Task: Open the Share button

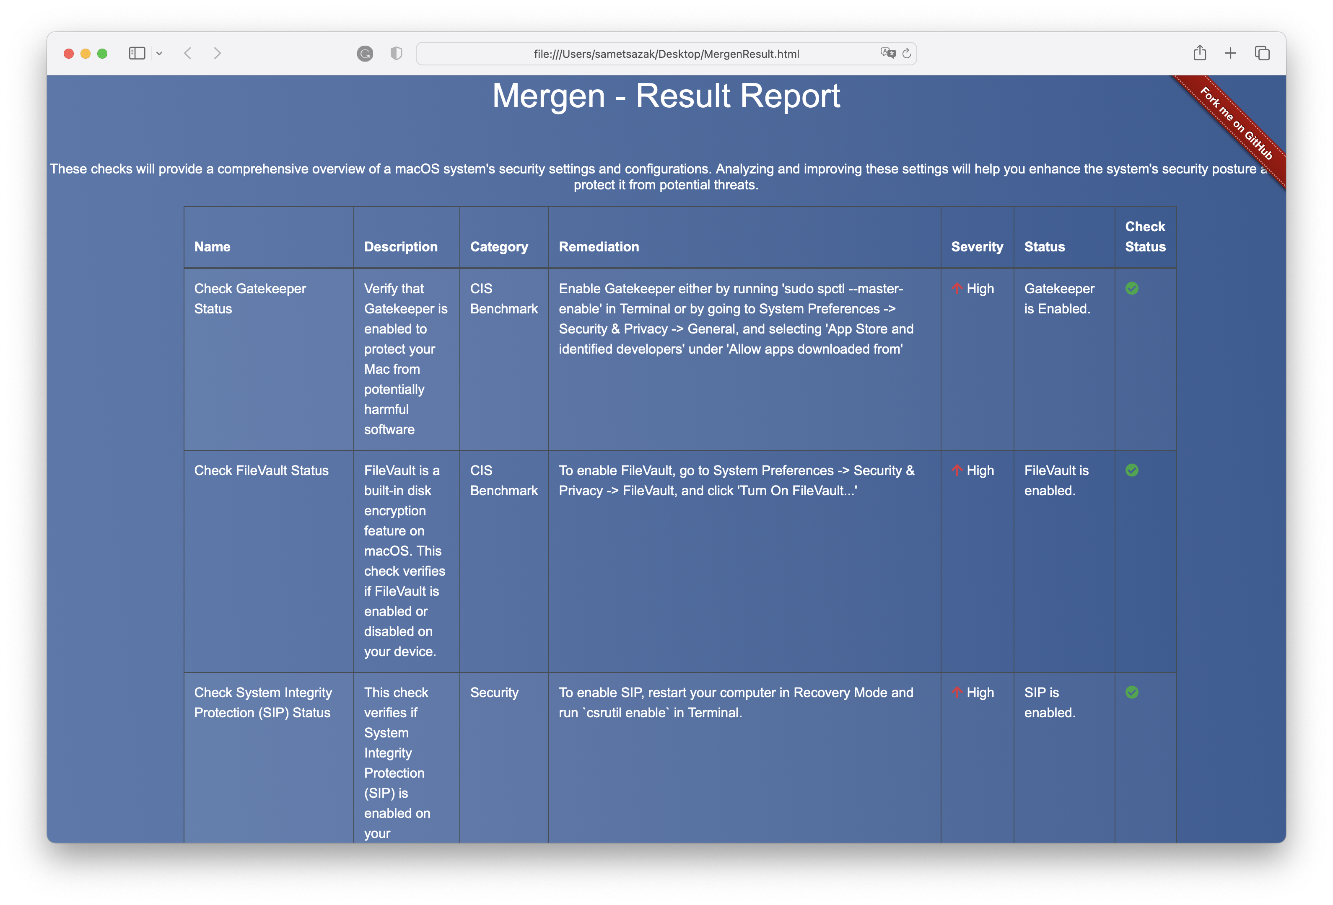Action: click(1199, 53)
